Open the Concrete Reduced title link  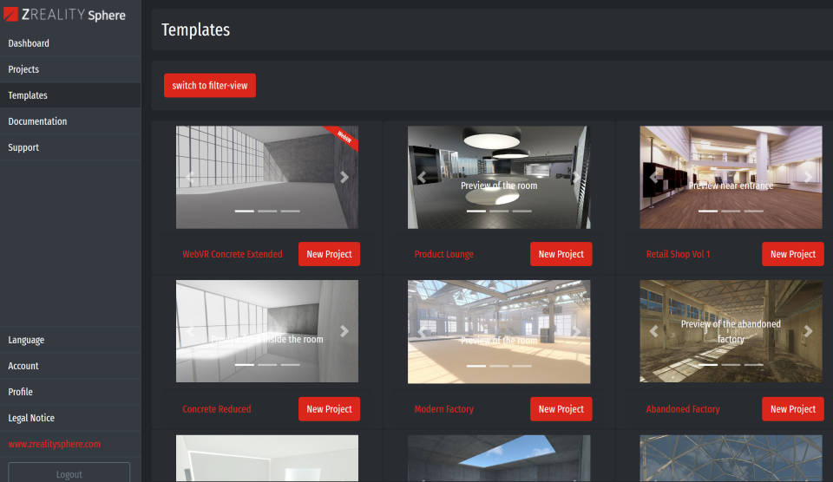click(217, 409)
